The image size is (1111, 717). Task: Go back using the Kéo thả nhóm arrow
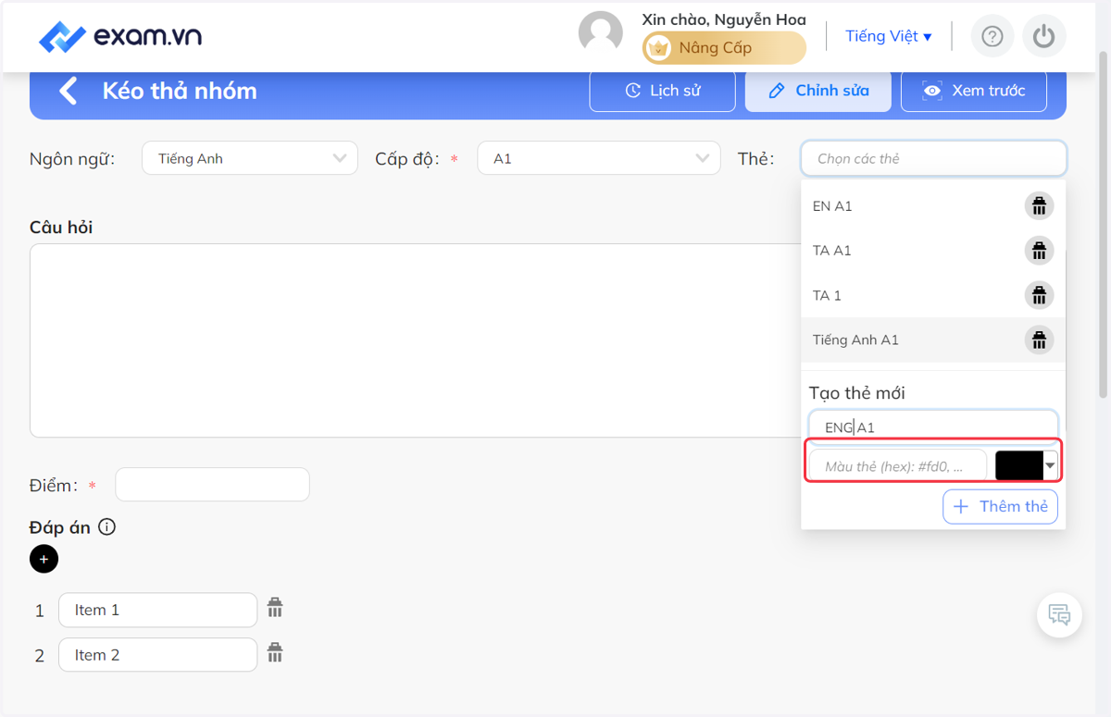68,91
